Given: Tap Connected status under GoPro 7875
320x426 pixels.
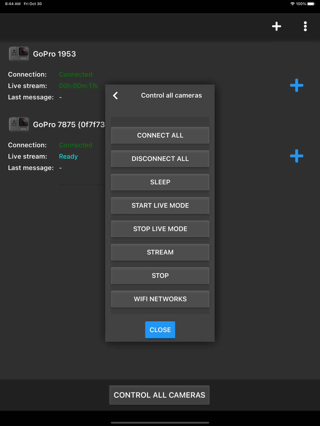Looking at the screenshot, I should click(76, 145).
